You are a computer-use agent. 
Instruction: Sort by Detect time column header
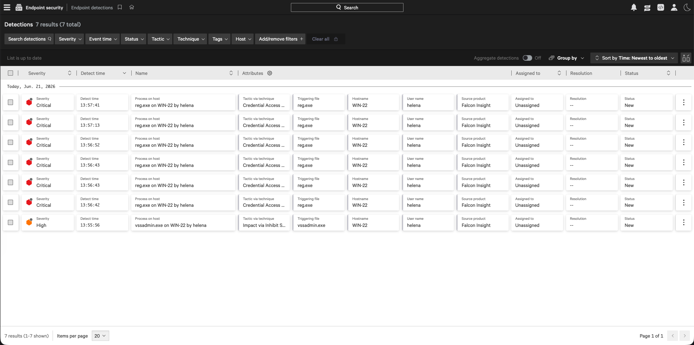coord(103,73)
